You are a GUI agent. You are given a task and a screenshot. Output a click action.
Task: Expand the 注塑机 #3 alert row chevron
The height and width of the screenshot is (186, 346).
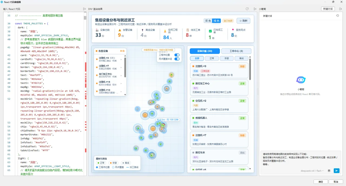(x=121, y=59)
